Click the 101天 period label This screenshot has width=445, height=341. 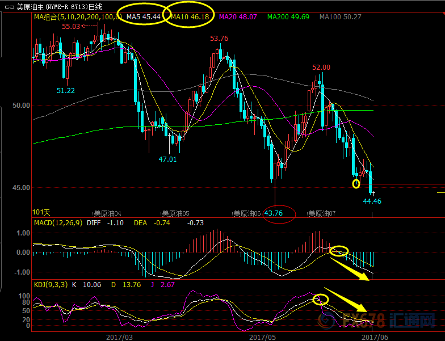(x=41, y=213)
